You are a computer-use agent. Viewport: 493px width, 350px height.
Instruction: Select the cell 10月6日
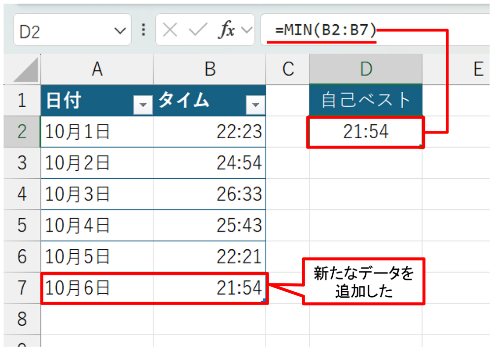pyautogui.click(x=97, y=288)
